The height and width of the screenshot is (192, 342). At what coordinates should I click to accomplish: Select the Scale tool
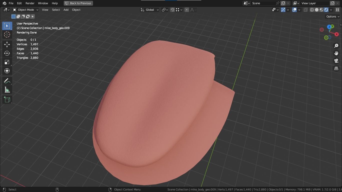pos(7,62)
